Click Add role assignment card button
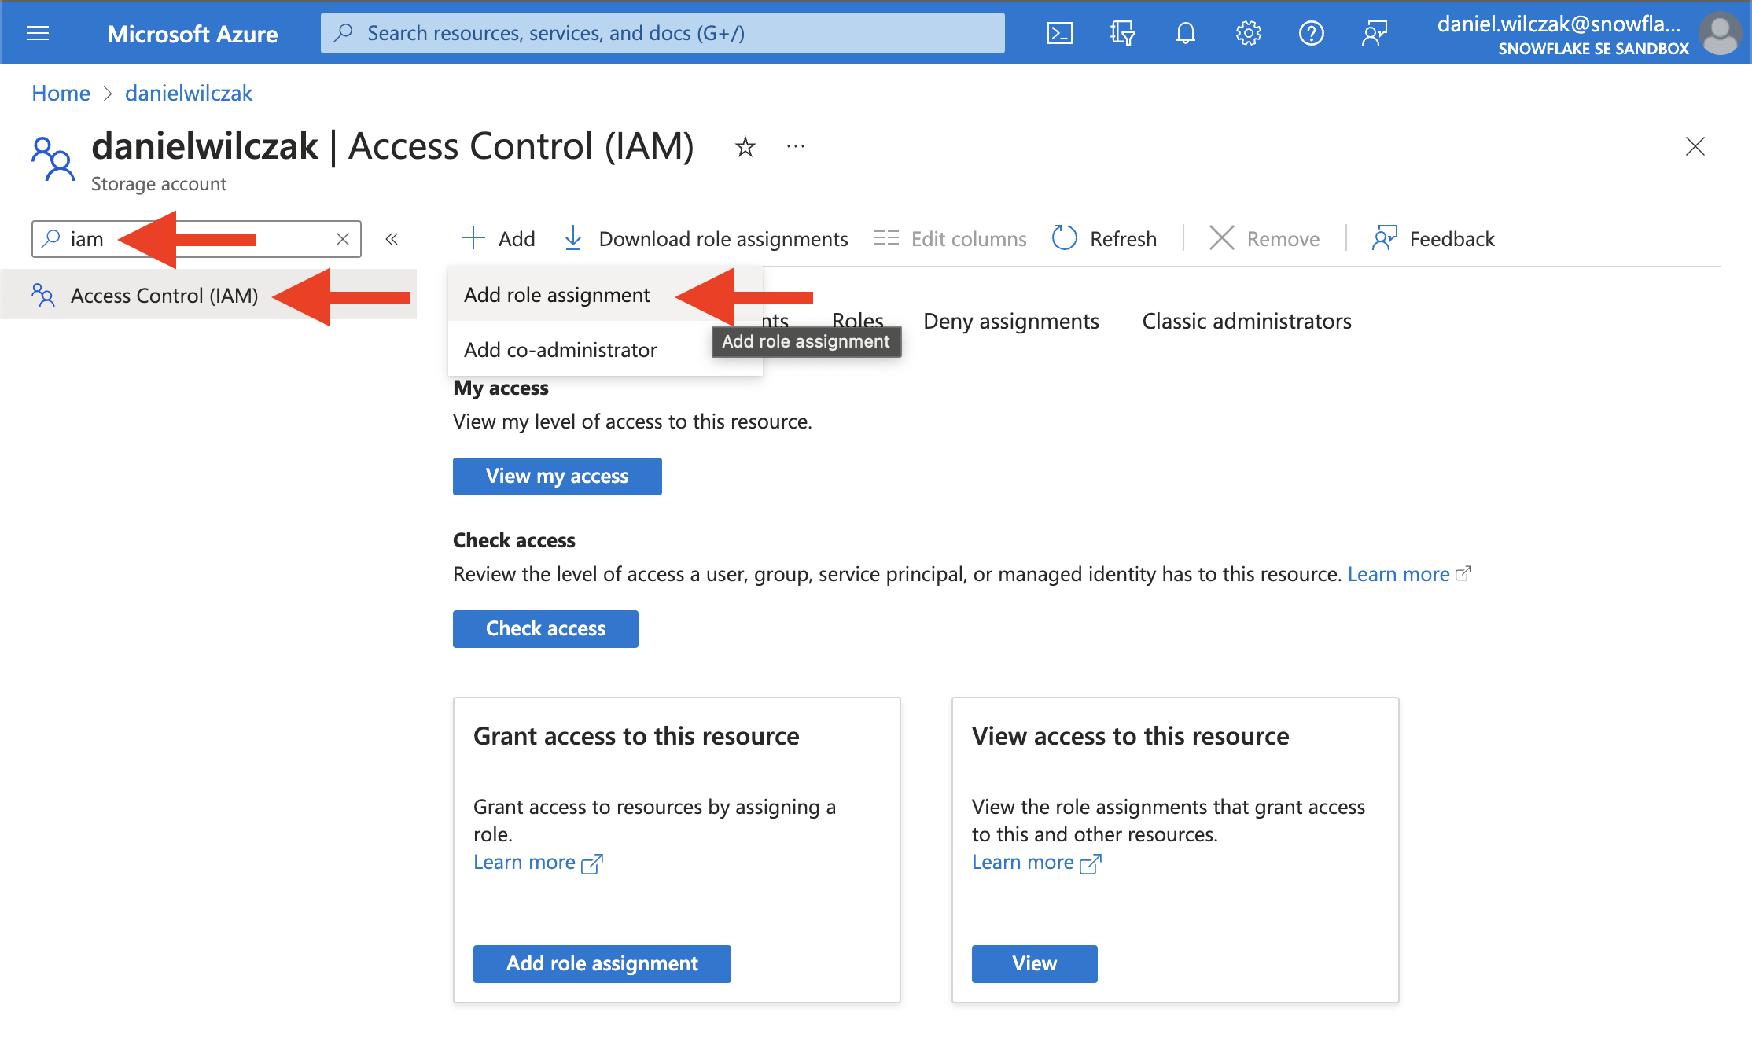Image resolution: width=1752 pixels, height=1038 pixels. (602, 963)
